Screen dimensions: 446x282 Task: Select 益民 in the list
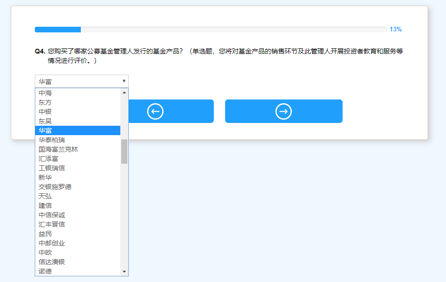coord(78,234)
